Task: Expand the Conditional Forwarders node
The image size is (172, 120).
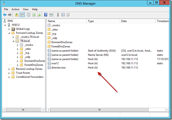Action: tap(9, 77)
